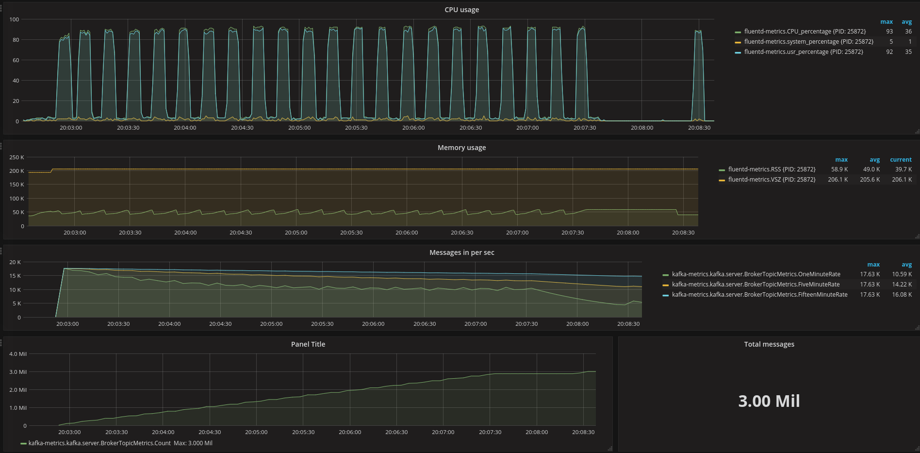Toggle fluentd-metrics.CPU_percentage series visibility
920x453 pixels.
805,32
